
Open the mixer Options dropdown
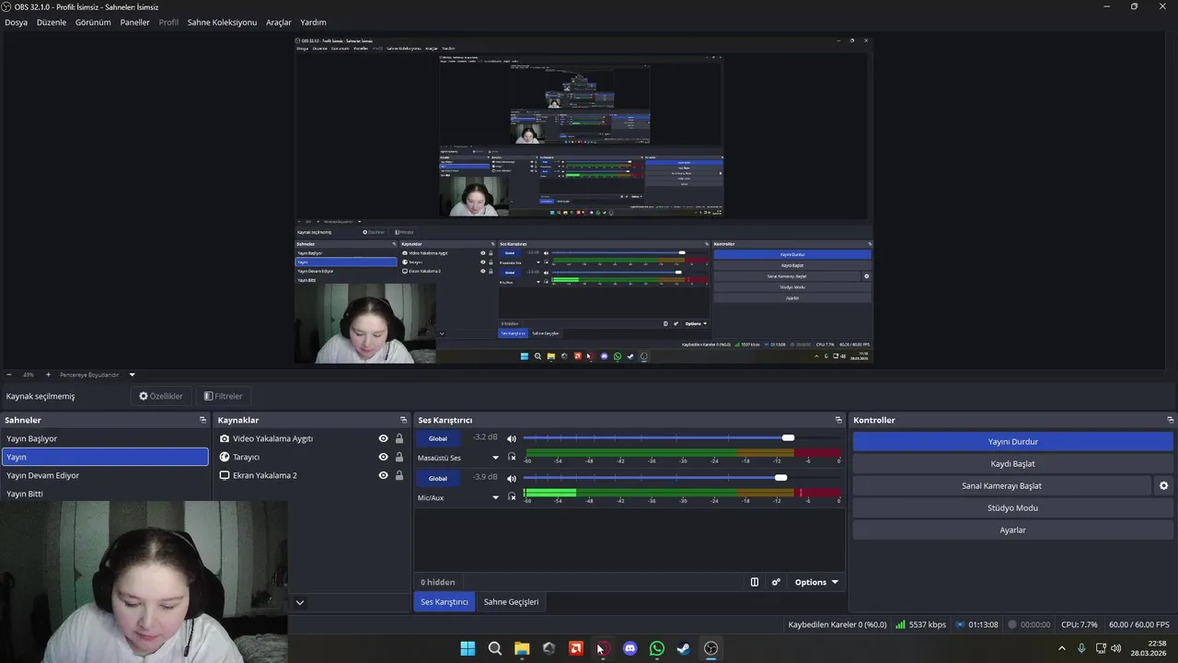[x=816, y=582]
